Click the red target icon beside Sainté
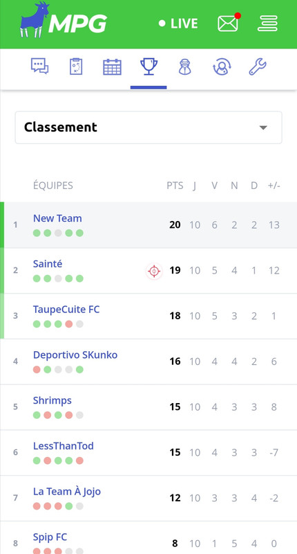Image resolution: width=297 pixels, height=554 pixels. coord(154,271)
